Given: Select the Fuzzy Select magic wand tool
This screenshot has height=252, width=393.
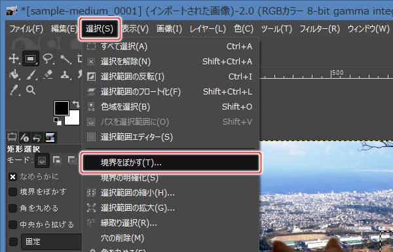Looking at the screenshot, I should click(65, 59).
